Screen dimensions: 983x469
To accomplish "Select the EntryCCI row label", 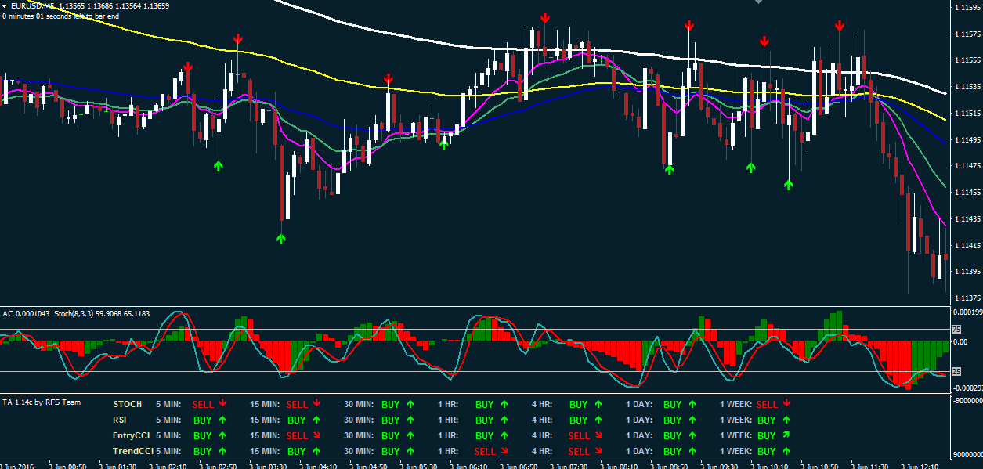I will tap(131, 436).
